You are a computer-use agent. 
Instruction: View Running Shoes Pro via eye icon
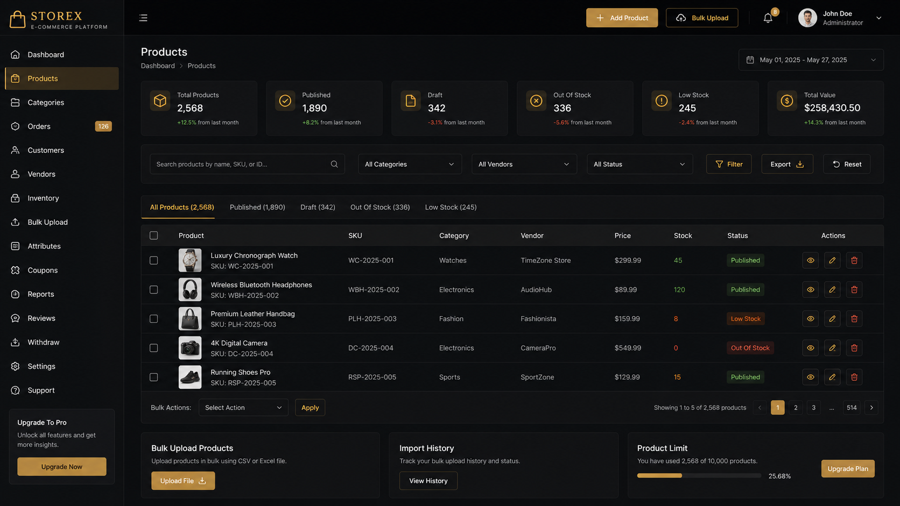[x=810, y=377]
